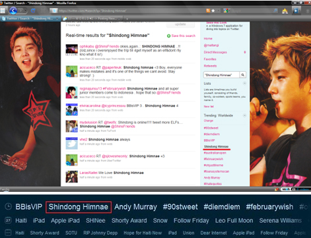Click the sidebar search magnifier button
Image resolution: width=311 pixels, height=238 pixels.
(x=242, y=75)
